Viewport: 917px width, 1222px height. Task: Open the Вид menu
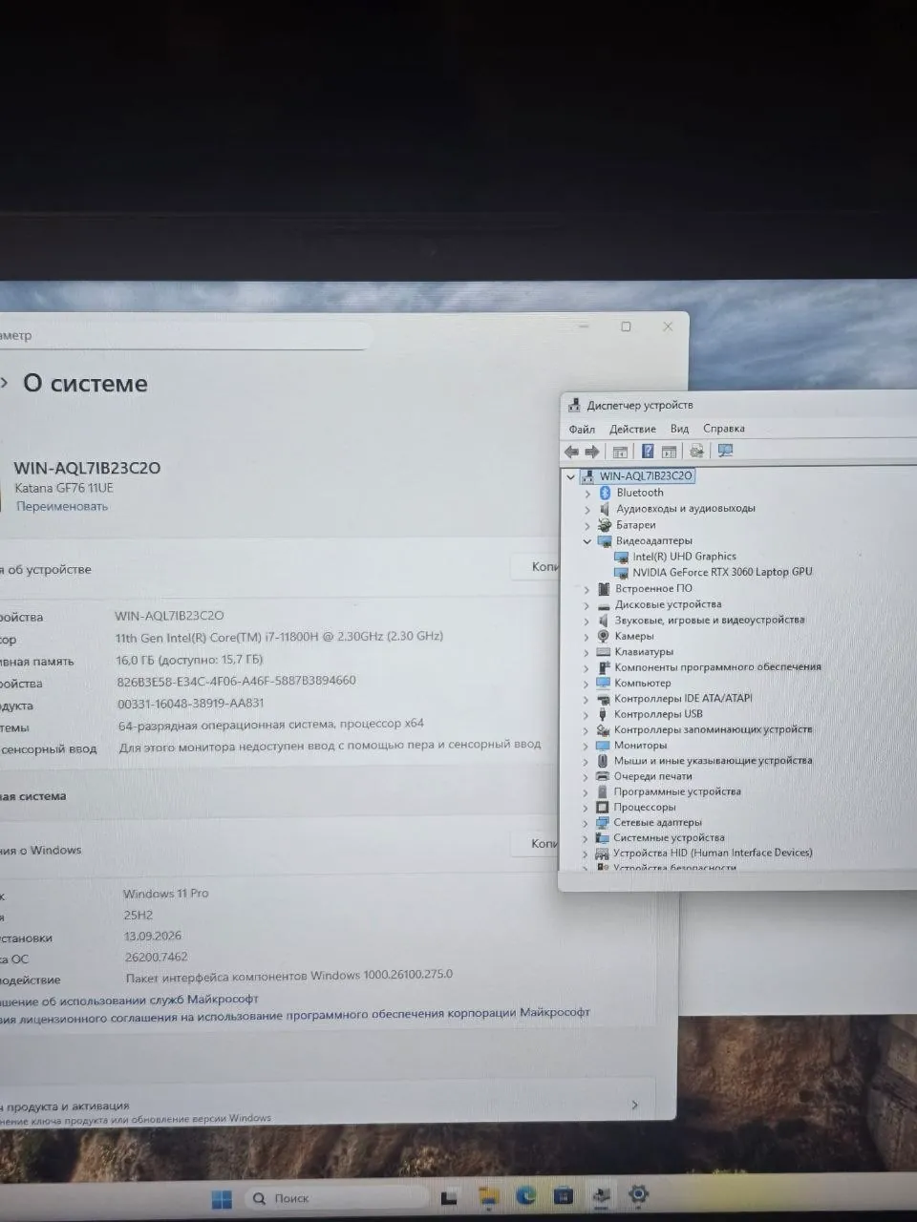pyautogui.click(x=679, y=429)
